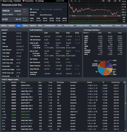
Task: Open the Earnings & Divis tab
Action: coord(83,25)
